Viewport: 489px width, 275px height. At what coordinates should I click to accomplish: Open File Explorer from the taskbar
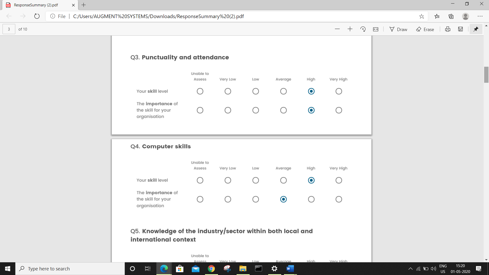point(243,269)
